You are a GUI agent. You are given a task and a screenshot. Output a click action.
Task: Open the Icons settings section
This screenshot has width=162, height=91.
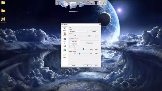pos(65,34)
